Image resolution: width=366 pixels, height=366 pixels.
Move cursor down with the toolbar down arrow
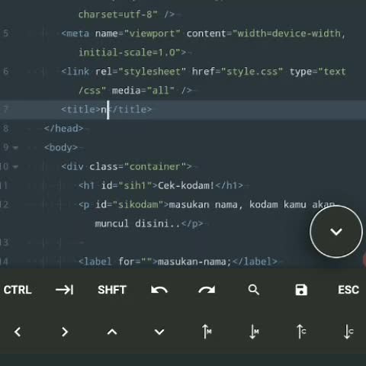[x=159, y=332]
